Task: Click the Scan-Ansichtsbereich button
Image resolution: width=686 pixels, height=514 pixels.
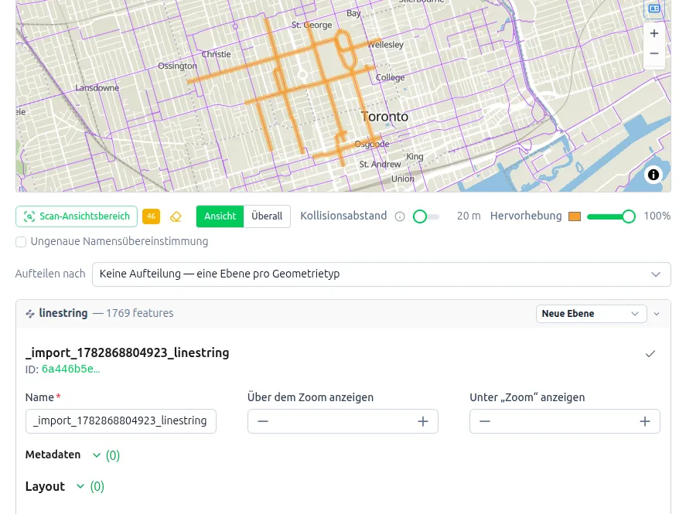Action: [x=77, y=216]
